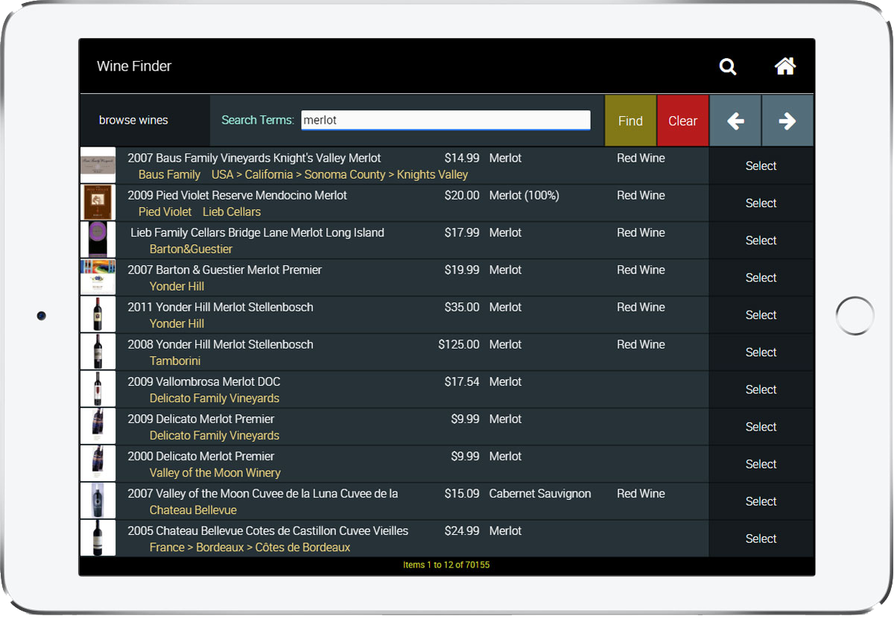This screenshot has height=619, width=894.
Task: Open thumbnail of 2005 Chateau Bellevue wine
Action: [x=98, y=538]
